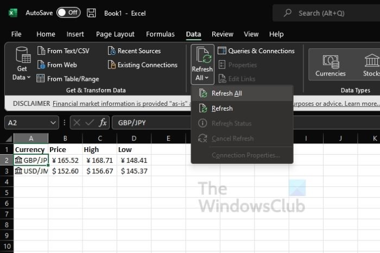The width and height of the screenshot is (380, 253).
Task: Click the Learn more disclaimer link
Action: (x=362, y=103)
